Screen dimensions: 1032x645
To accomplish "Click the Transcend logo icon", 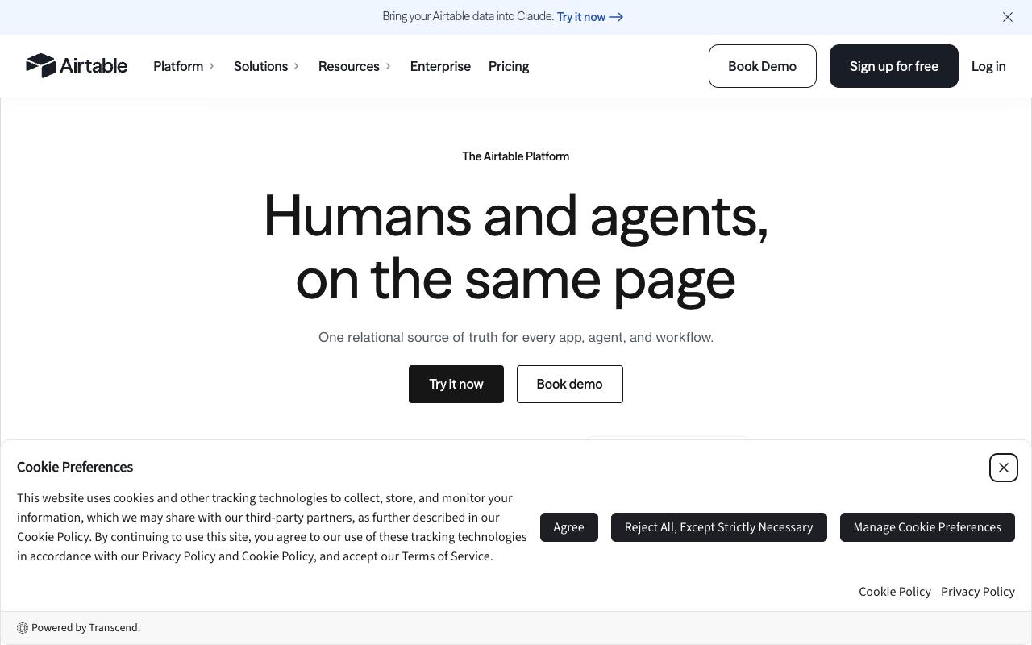I will point(23,628).
